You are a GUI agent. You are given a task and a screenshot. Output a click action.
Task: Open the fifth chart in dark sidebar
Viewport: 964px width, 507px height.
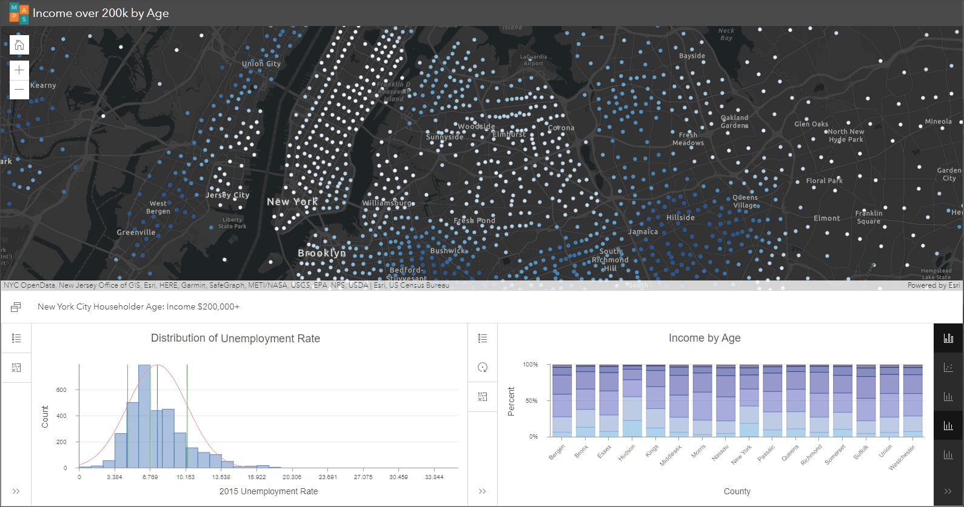coord(949,455)
